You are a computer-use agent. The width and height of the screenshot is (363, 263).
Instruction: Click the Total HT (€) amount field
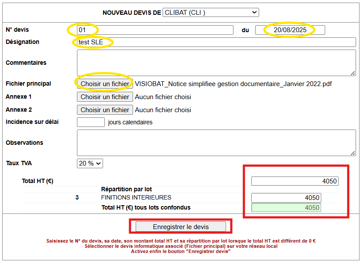[x=295, y=181]
